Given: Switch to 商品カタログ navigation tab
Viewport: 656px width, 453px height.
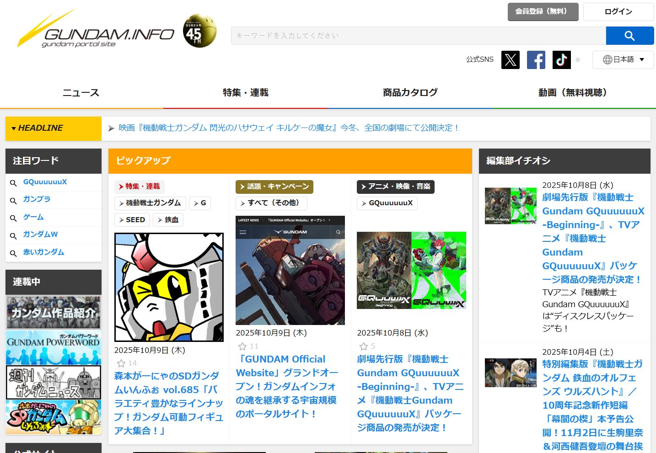Looking at the screenshot, I should [x=410, y=93].
